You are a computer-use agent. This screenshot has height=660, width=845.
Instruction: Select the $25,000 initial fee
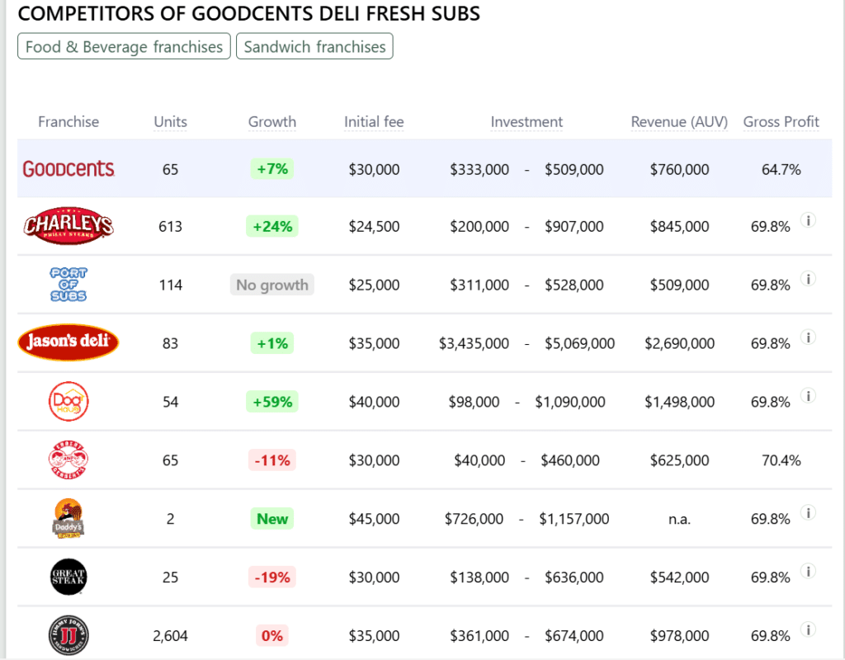(x=374, y=285)
